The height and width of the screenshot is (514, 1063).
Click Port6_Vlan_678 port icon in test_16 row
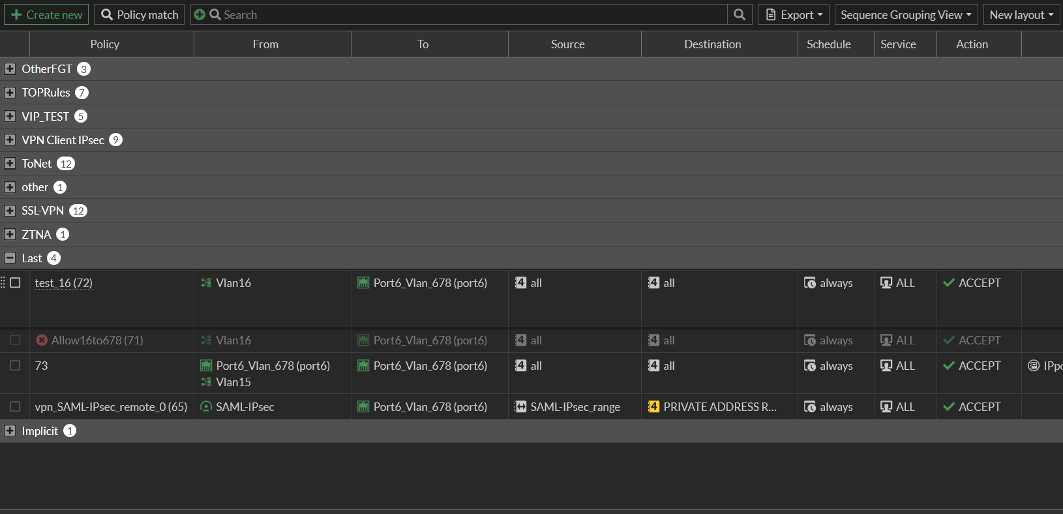coord(363,282)
